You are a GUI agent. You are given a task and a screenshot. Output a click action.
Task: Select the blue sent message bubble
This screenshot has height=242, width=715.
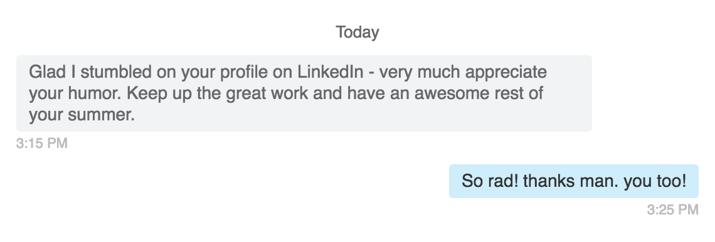574,181
